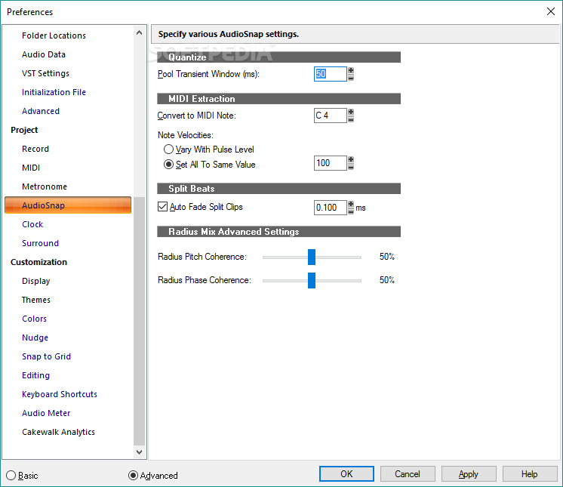The width and height of the screenshot is (563, 487).
Task: Open Colors customization page
Action: [x=34, y=319]
